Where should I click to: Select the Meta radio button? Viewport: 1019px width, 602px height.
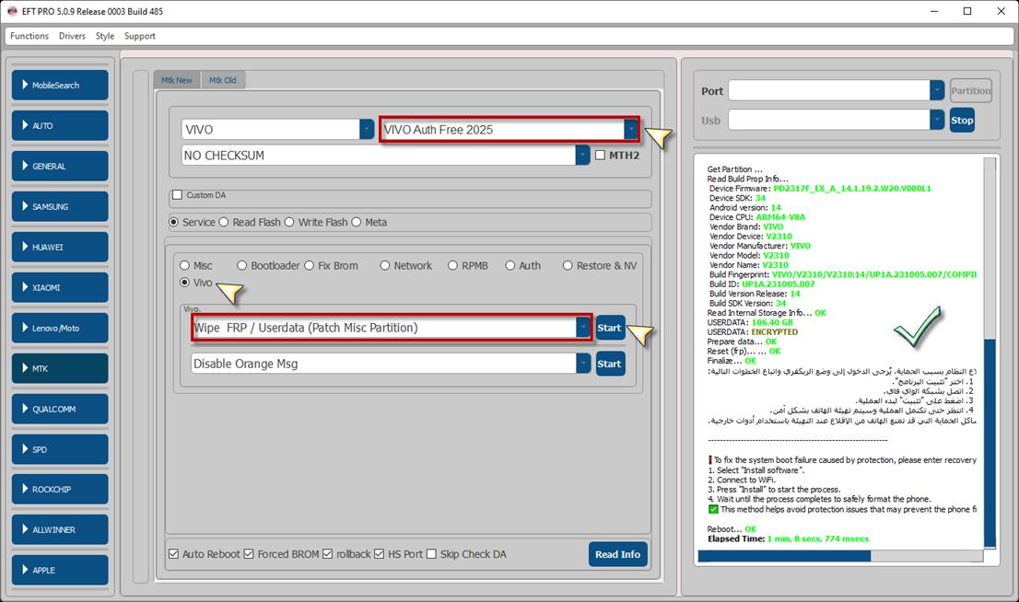[357, 222]
